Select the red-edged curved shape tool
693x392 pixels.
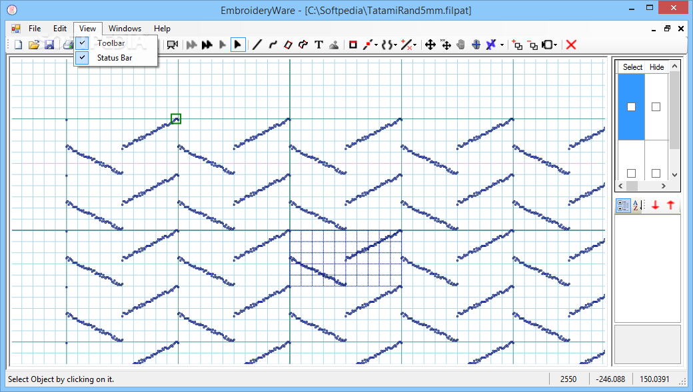pyautogui.click(x=303, y=45)
